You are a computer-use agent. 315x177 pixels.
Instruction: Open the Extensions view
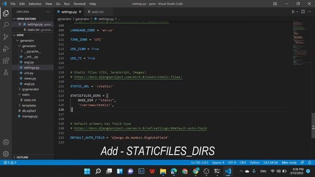(6, 60)
